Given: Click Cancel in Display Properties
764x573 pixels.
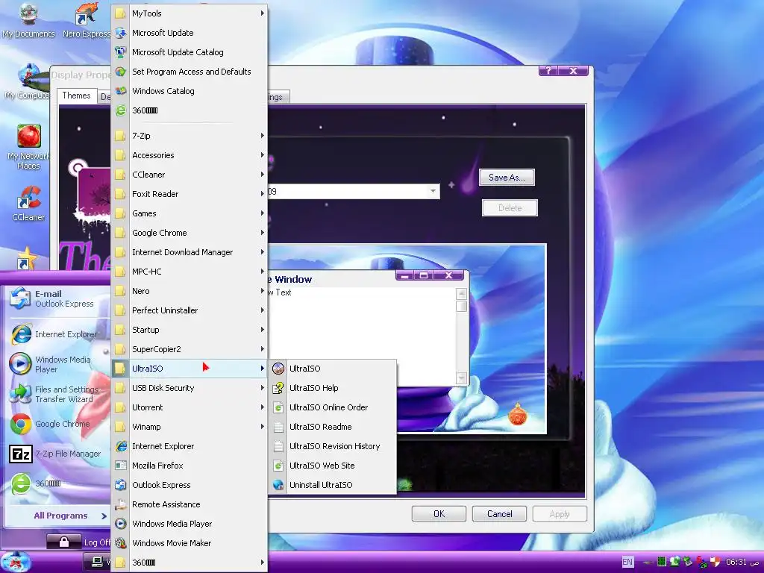Looking at the screenshot, I should click(499, 513).
